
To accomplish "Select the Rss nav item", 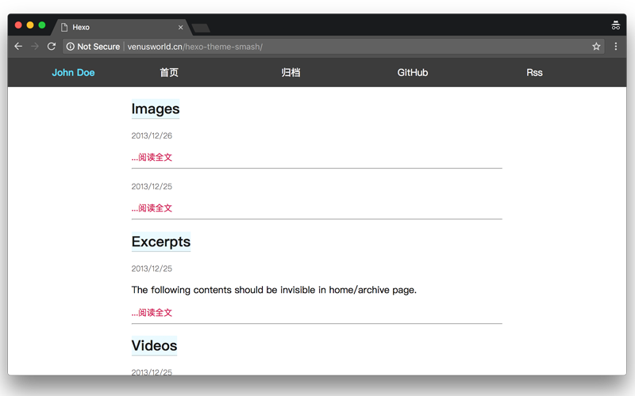I will [x=534, y=73].
